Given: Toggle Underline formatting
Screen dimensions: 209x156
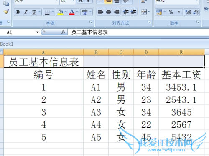Looking at the screenshot, I should [x=34, y=12].
